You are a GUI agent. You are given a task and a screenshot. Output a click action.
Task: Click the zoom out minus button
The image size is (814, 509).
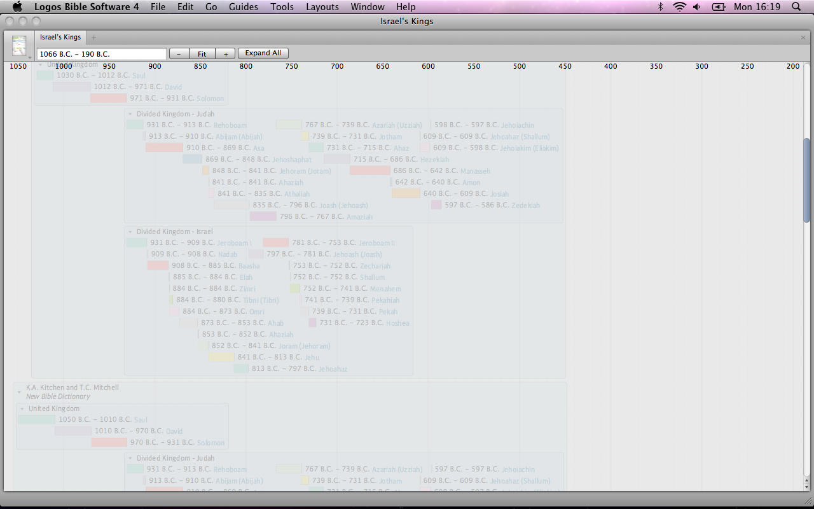[179, 54]
